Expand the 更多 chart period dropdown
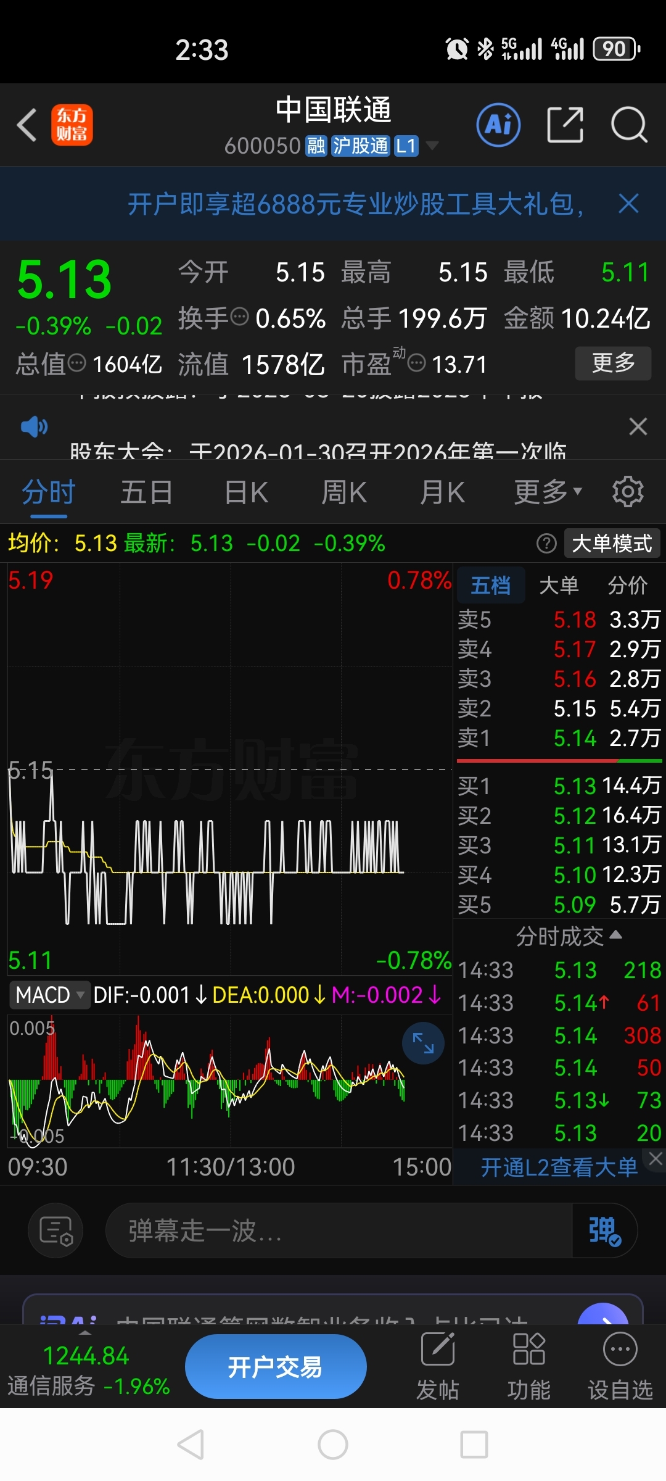Viewport: 666px width, 1481px height. (x=548, y=492)
